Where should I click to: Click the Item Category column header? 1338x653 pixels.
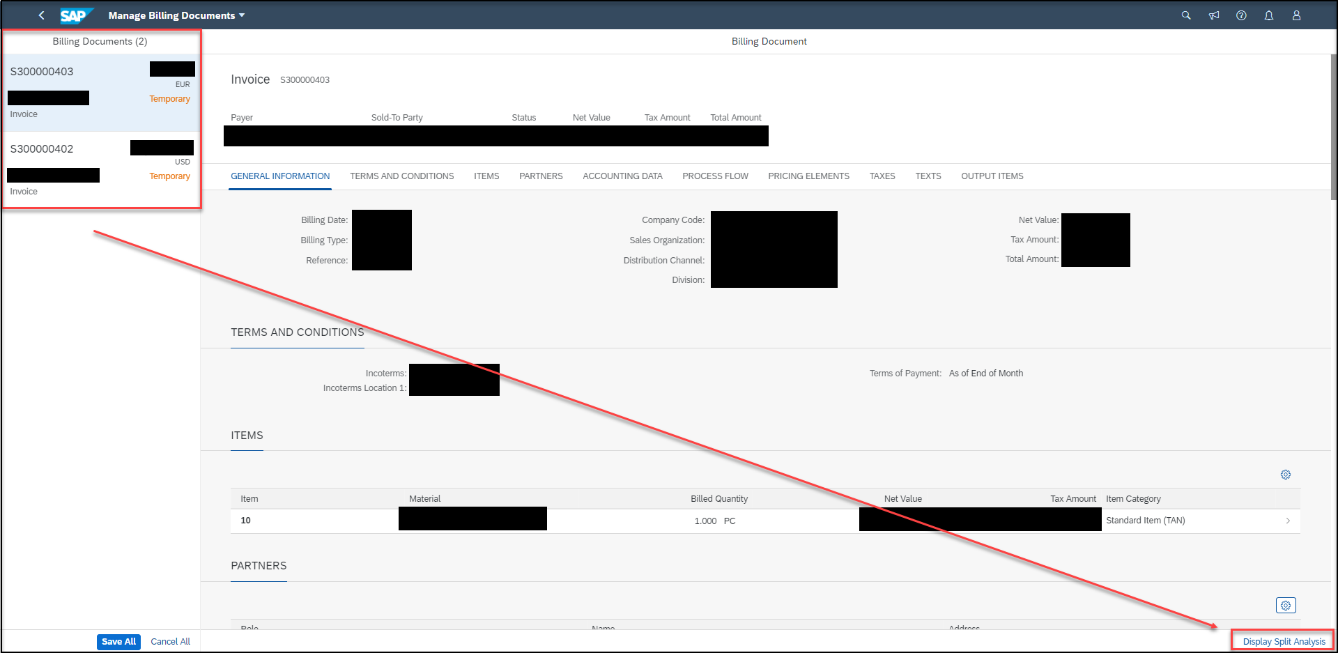pyautogui.click(x=1133, y=499)
